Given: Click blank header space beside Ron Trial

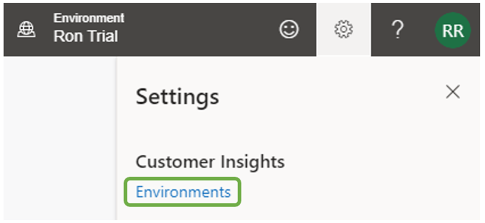Looking at the screenshot, I should coord(199,30).
